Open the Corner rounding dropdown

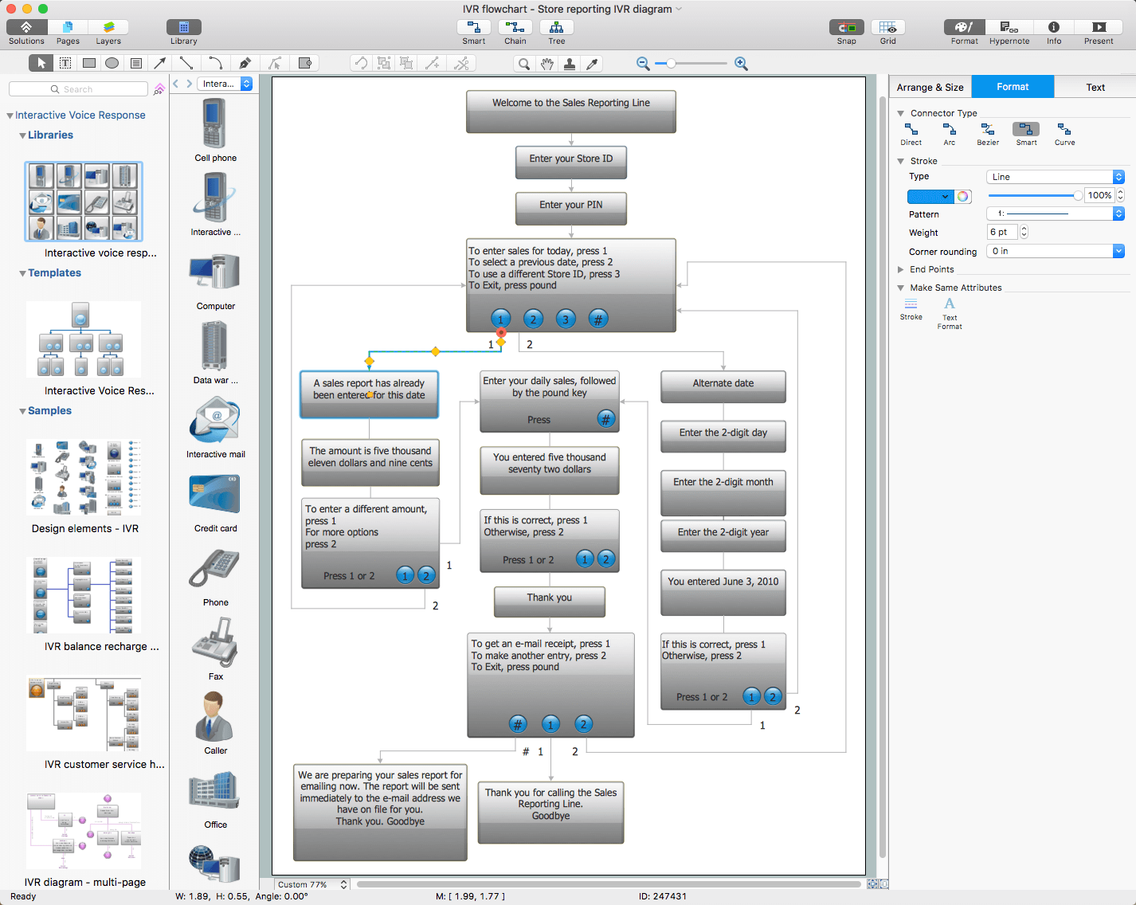click(x=1055, y=251)
